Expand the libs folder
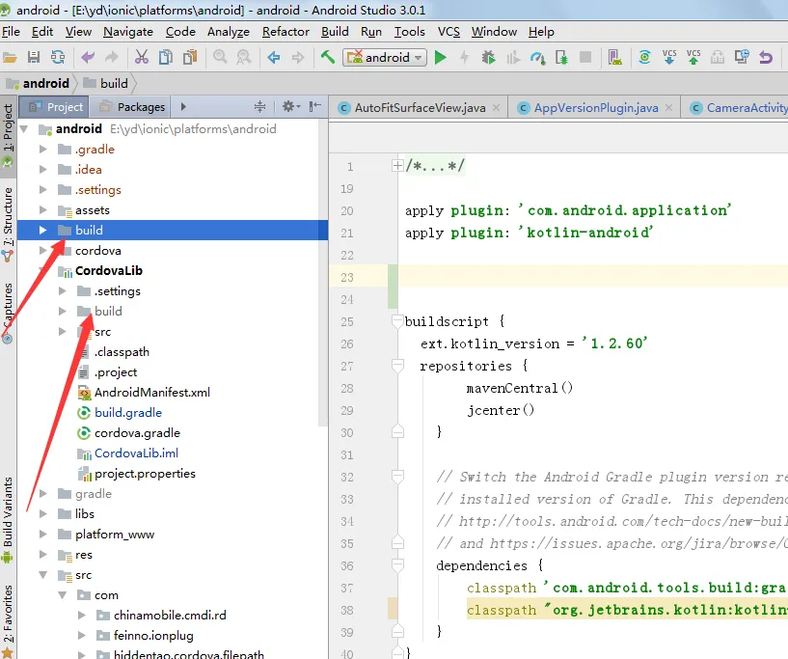Image resolution: width=788 pixels, height=659 pixels. [42, 513]
